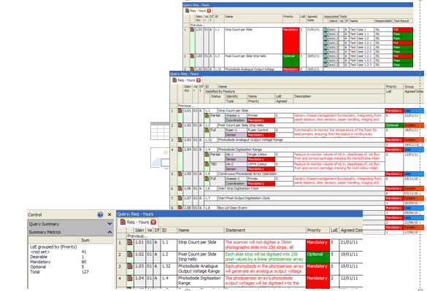The image size is (427, 291).
Task: Click chassis-1 feature icon under Strip Count per Slide
Action: point(207,116)
